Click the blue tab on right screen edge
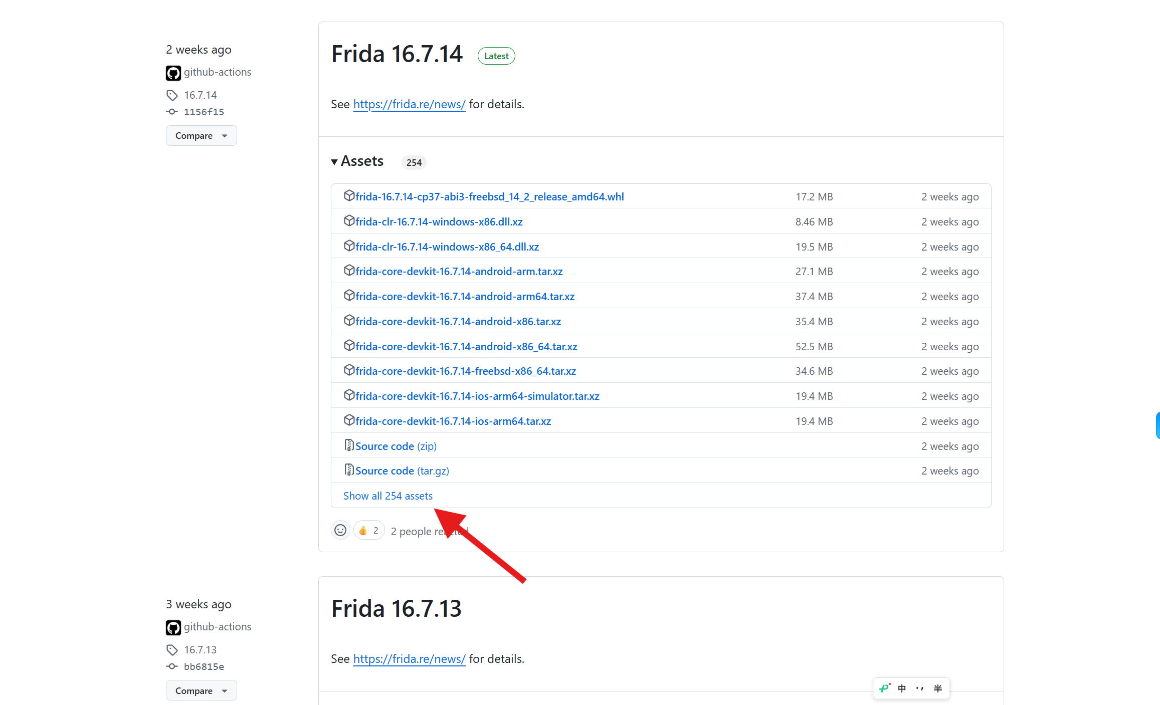 (x=1157, y=425)
